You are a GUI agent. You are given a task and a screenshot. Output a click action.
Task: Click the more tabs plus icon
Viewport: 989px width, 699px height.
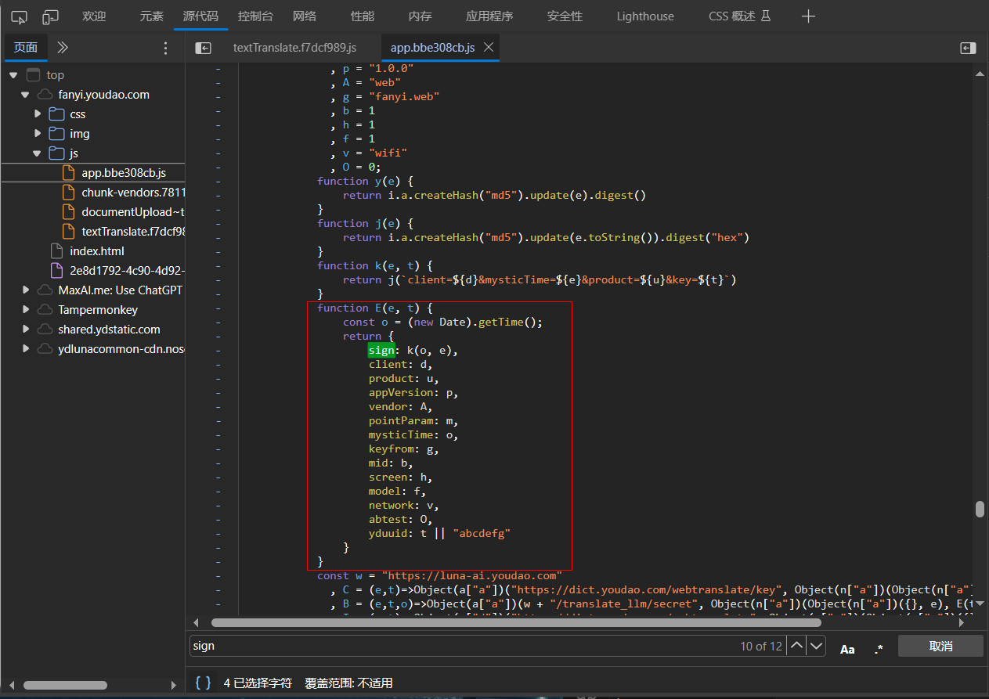[808, 16]
